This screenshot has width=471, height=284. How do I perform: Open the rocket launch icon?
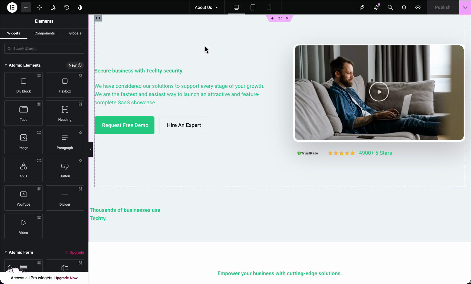pos(362,7)
